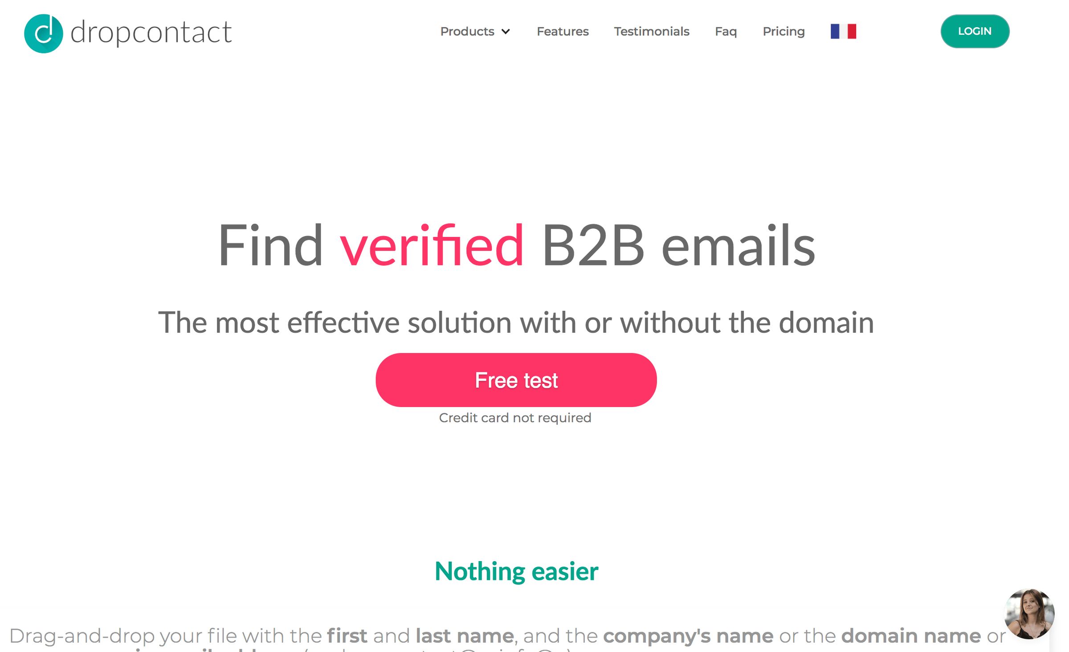The width and height of the screenshot is (1069, 652).
Task: Click the 'credit card not required' link text
Action: click(515, 418)
